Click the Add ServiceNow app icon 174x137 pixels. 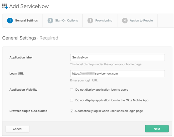click(x=5, y=6)
